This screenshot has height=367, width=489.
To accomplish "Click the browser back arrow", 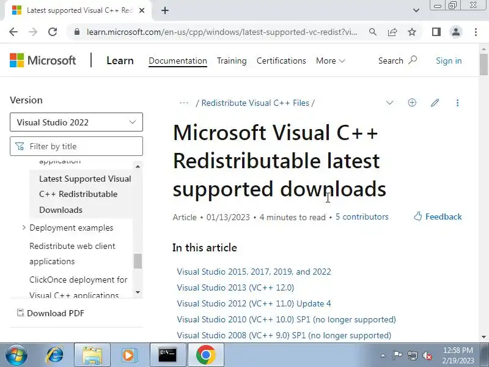I will tap(13, 32).
